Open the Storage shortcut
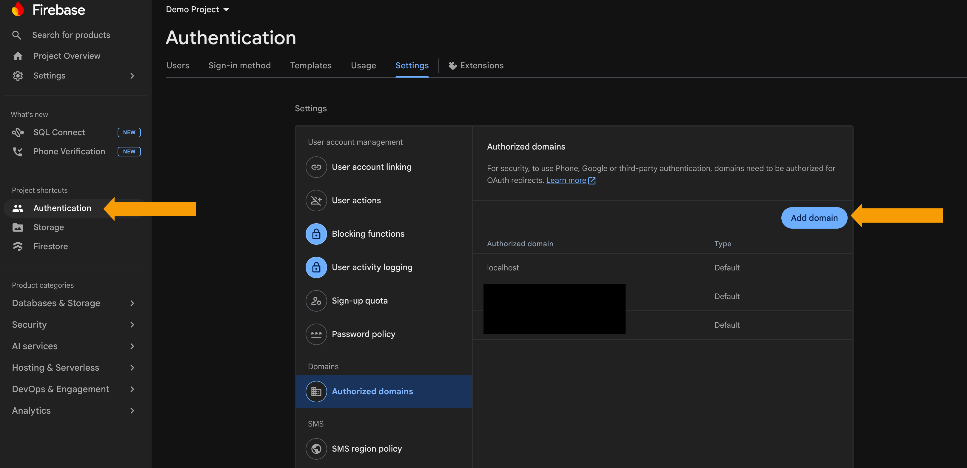The image size is (967, 468). pyautogui.click(x=48, y=227)
